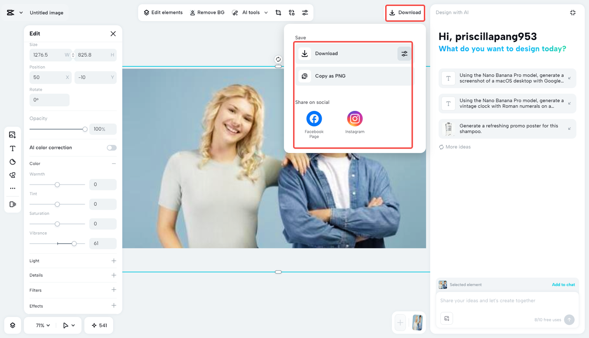Screen dimensions: 589x338
Task: Expand the AI tools dropdown
Action: 250,12
